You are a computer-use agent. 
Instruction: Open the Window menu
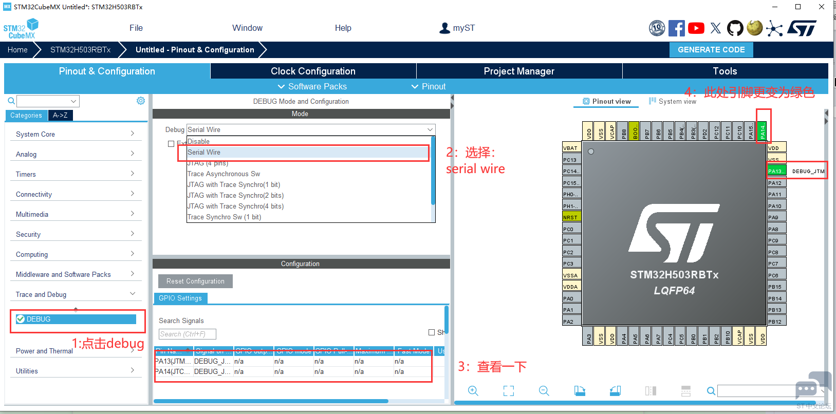click(247, 28)
